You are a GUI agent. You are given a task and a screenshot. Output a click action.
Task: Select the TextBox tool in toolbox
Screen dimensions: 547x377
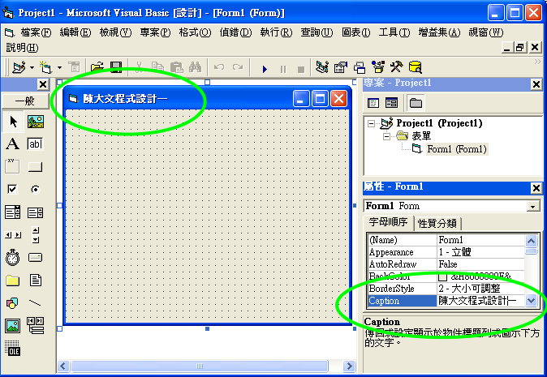(x=35, y=144)
